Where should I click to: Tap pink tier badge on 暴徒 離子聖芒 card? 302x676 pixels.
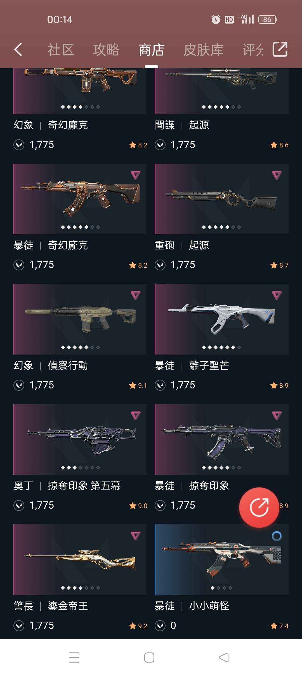[277, 295]
